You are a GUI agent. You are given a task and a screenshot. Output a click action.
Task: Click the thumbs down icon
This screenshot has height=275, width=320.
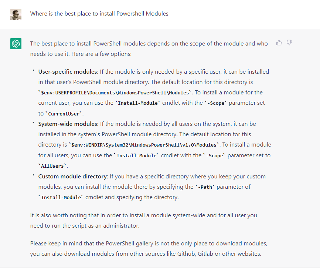pyautogui.click(x=289, y=43)
